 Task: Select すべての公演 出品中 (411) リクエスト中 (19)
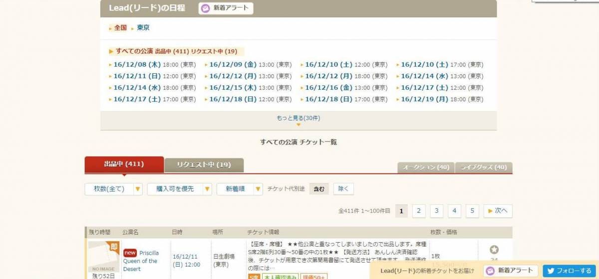click(x=177, y=51)
